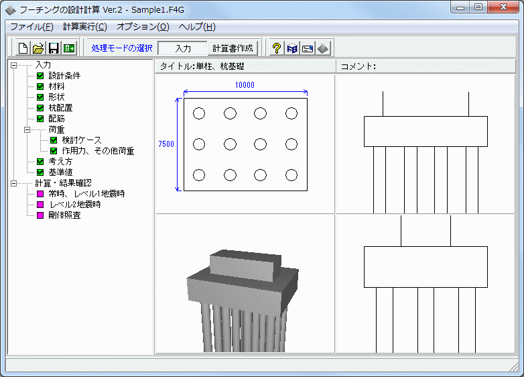The width and height of the screenshot is (524, 377).
Task: Select 作用力、その他荷重 tree item
Action: (x=98, y=151)
